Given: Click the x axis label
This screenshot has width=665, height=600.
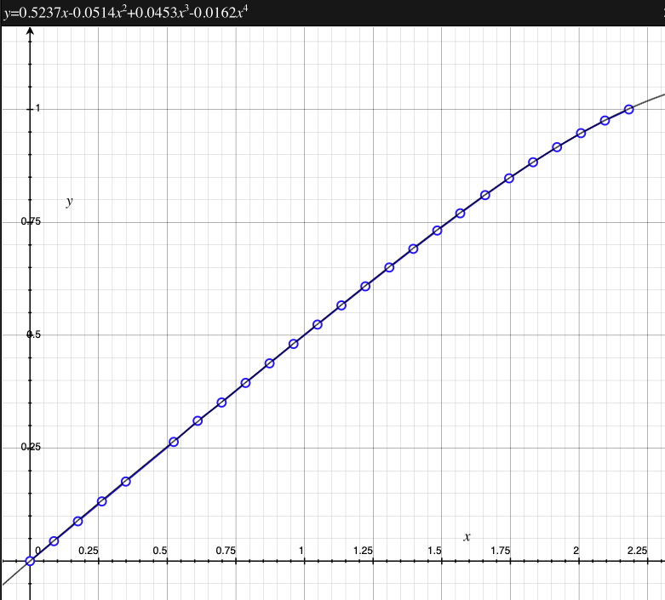Looking at the screenshot, I should pyautogui.click(x=467, y=537).
